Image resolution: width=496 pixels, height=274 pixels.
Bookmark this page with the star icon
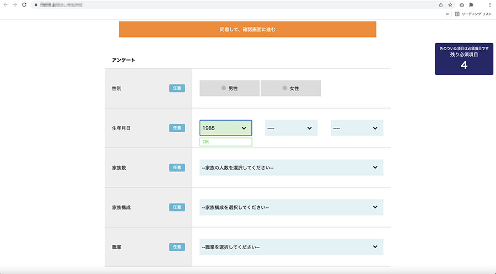pyautogui.click(x=450, y=4)
